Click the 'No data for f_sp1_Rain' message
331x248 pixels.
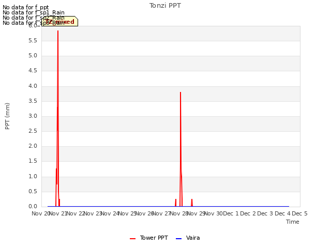coord(33,12)
